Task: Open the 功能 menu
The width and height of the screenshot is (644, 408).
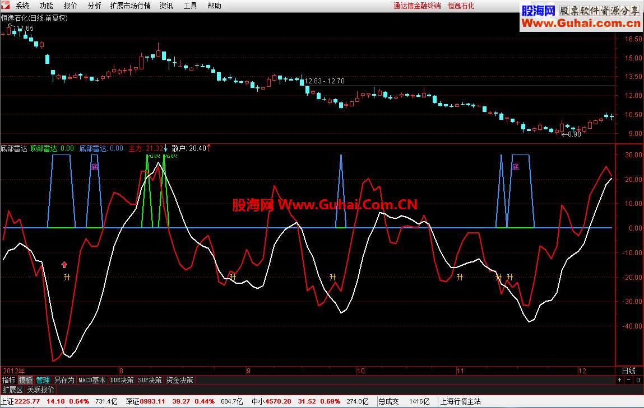Action: click(x=46, y=6)
